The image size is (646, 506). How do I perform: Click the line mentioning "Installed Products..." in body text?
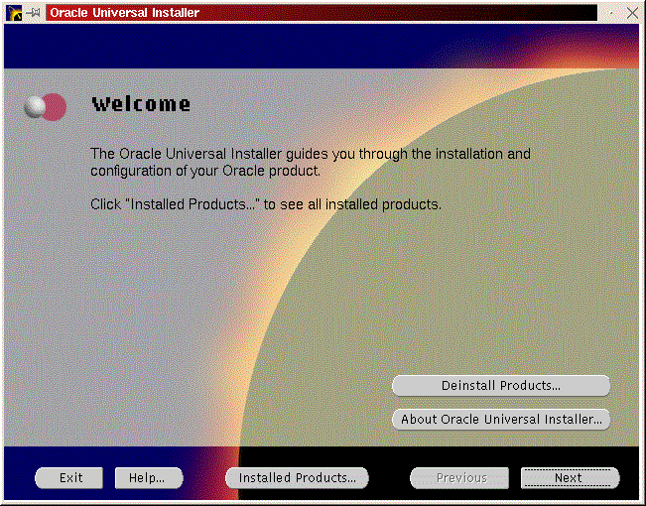[x=265, y=204]
